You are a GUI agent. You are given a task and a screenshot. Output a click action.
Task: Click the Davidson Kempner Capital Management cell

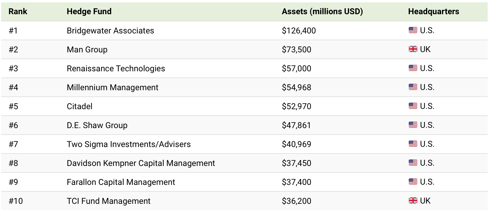[x=141, y=163]
